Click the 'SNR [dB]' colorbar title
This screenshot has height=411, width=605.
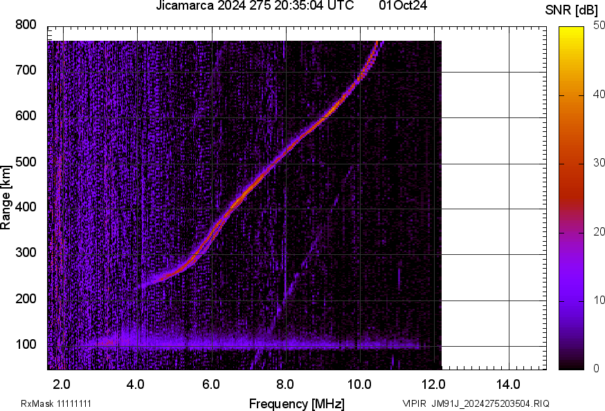[571, 10]
